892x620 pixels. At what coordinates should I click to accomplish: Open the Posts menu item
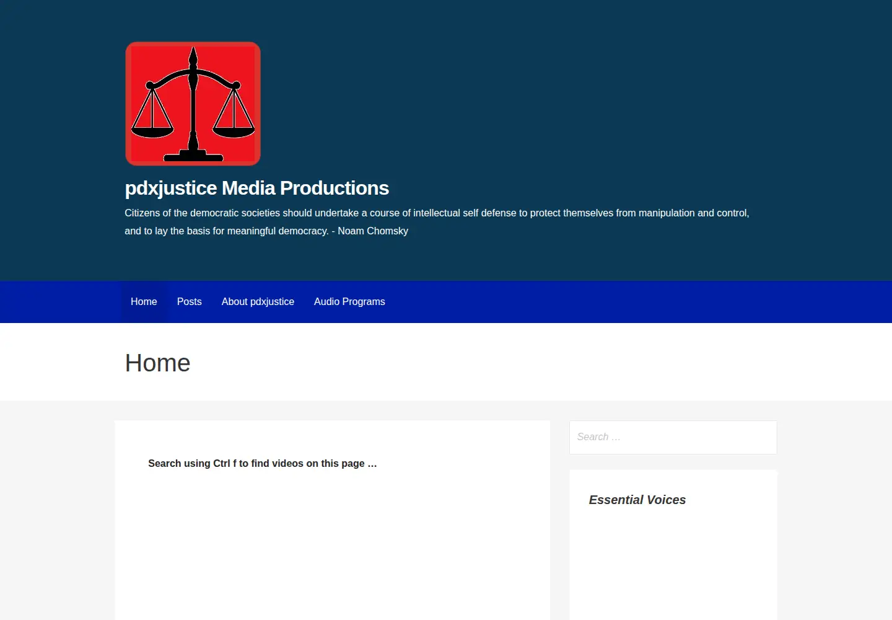tap(190, 302)
